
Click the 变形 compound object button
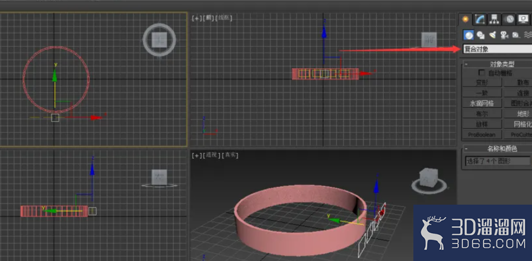tap(482, 82)
